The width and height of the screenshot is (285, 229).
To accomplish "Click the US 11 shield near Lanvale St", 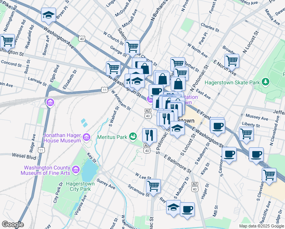I will pos(104,90).
